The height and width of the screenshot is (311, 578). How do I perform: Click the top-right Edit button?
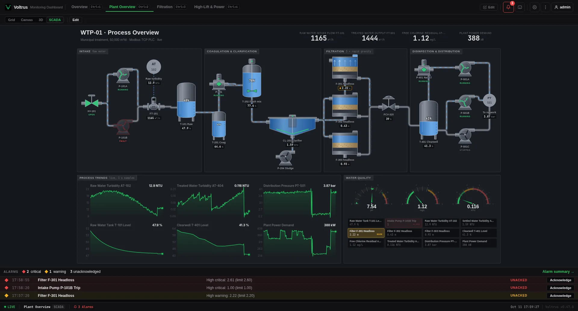(489, 7)
